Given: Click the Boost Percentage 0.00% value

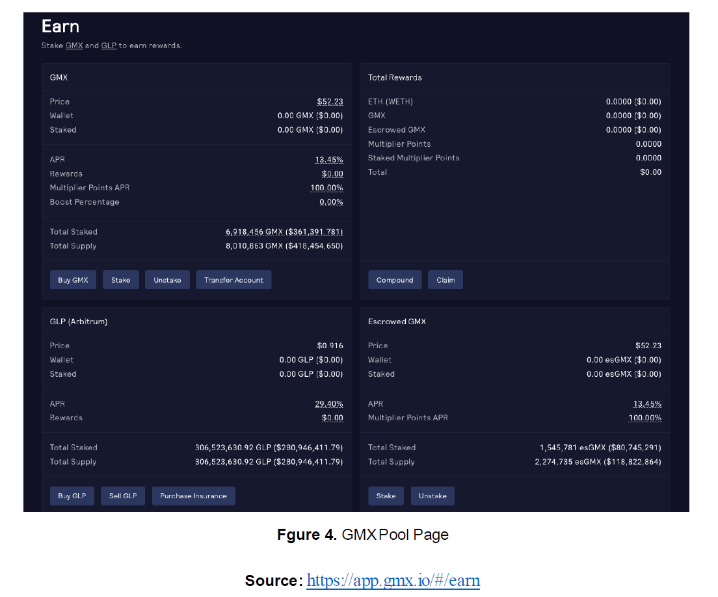Looking at the screenshot, I should (x=331, y=202).
